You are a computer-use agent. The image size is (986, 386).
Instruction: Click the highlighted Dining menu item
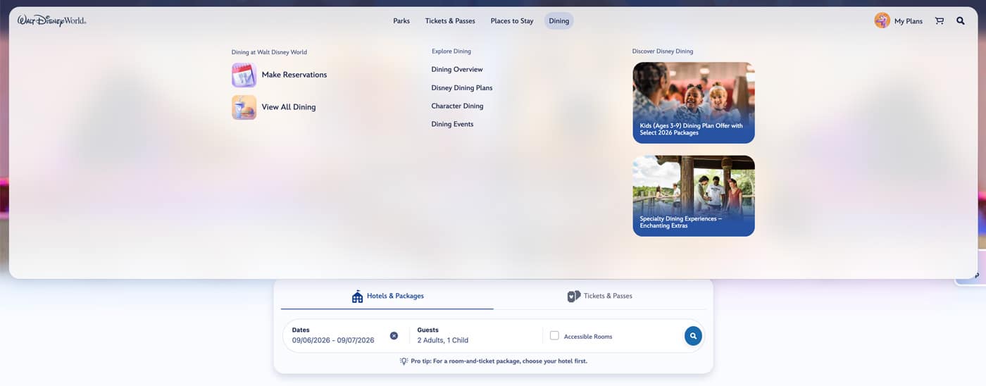[559, 21]
